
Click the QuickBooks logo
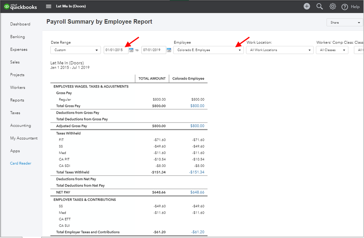(x=20, y=7)
